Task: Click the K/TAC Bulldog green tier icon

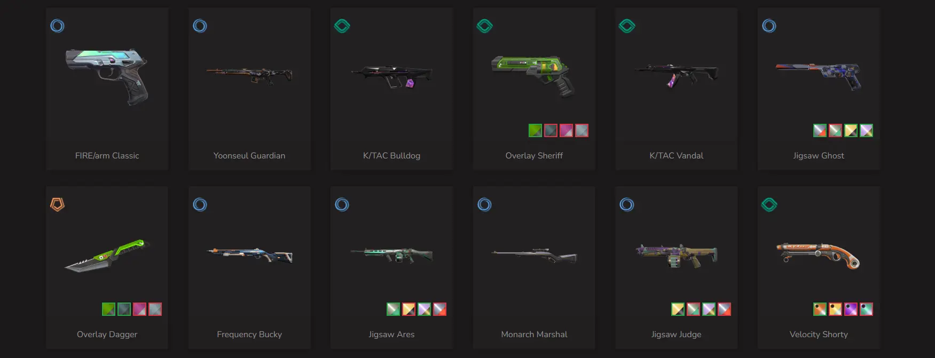Action: (342, 26)
